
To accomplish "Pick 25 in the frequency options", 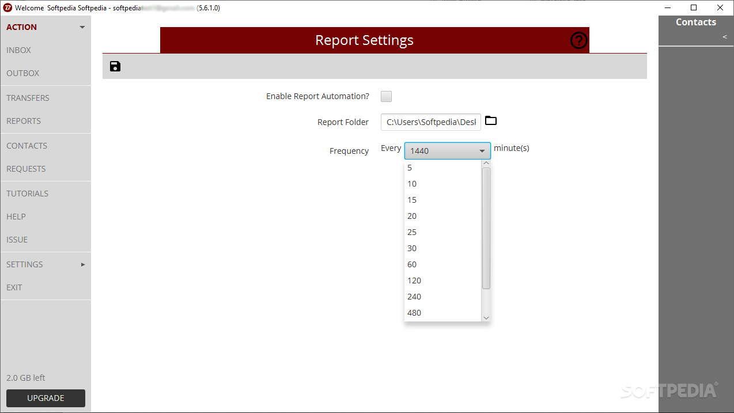I will pos(443,232).
